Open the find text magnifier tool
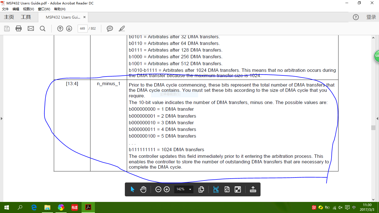379x213 pixels. pyautogui.click(x=42, y=29)
